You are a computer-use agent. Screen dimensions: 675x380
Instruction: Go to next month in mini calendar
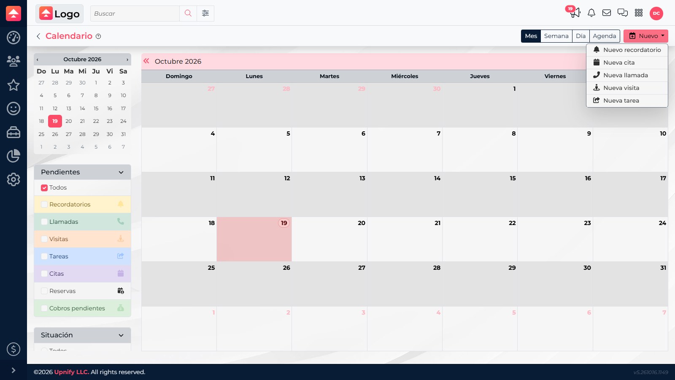[127, 60]
